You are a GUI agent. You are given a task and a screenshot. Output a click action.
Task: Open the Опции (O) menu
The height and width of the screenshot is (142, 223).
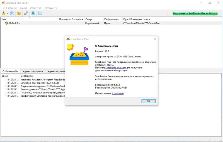click(35, 8)
